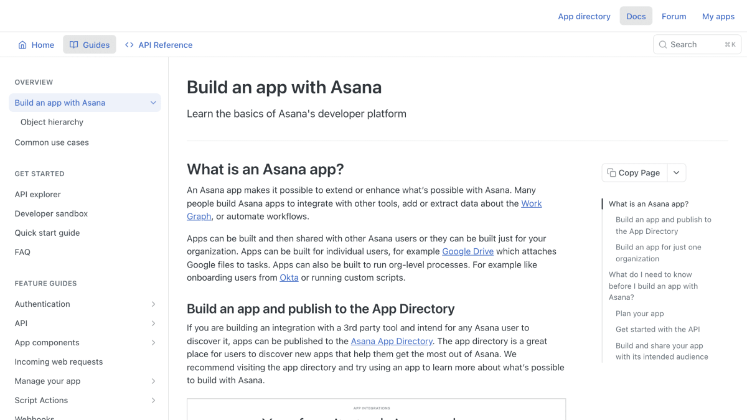Open the API feature guide item
Image resolution: width=747 pixels, height=420 pixels.
pos(21,324)
